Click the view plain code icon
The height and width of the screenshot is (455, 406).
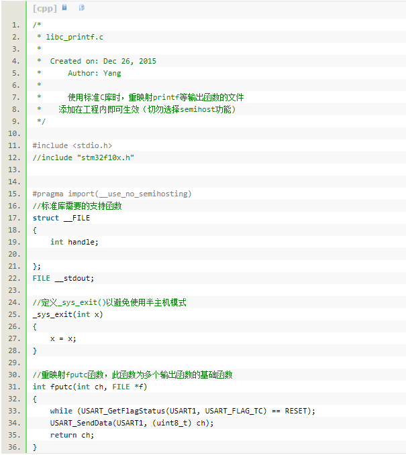[x=64, y=7]
